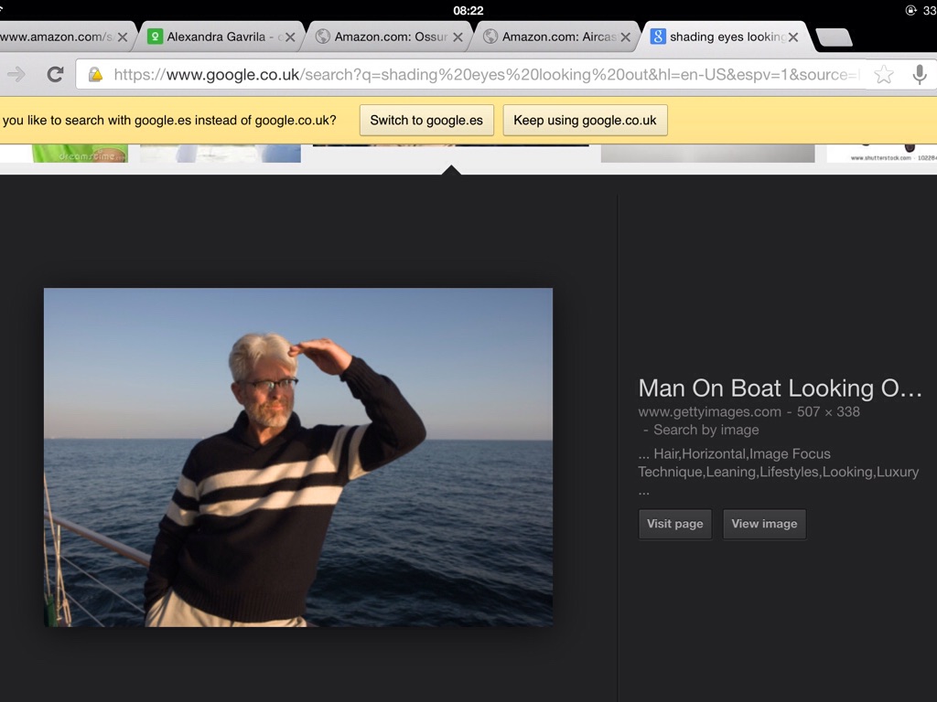Open a new tab with the blank tab button
Screen dimensions: 937x702
click(x=834, y=37)
